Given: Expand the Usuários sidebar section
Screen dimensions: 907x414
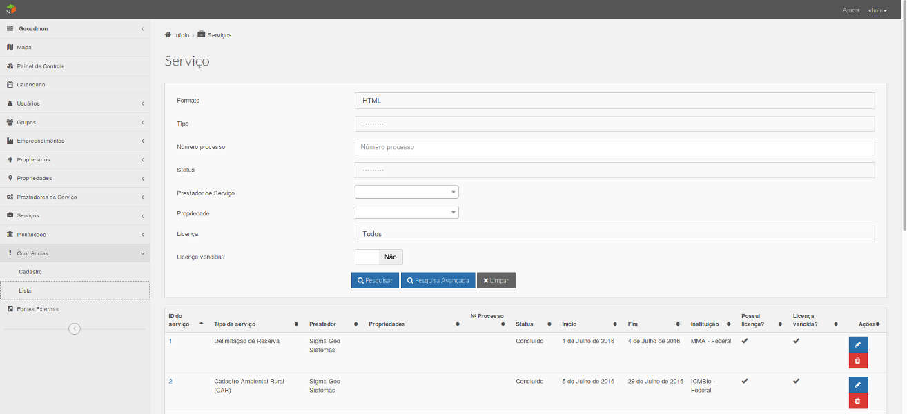Looking at the screenshot, I should (x=75, y=103).
